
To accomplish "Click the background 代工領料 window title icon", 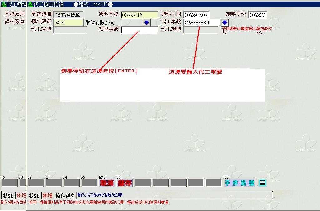I will click(x=4, y=5).
